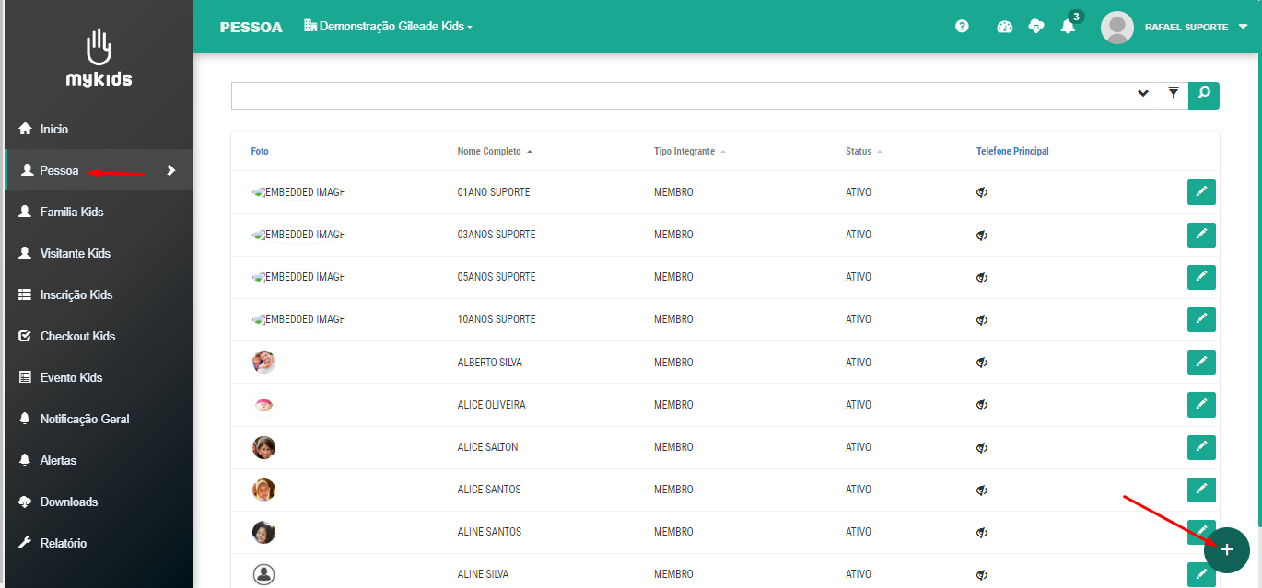This screenshot has width=1262, height=588.
Task: Reveal phone for ALICE SALTON
Action: (982, 447)
